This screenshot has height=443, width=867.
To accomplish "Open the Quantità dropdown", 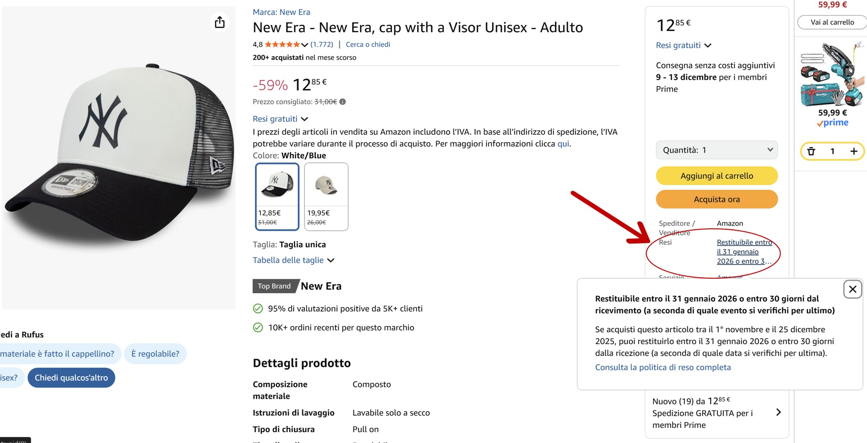I will click(716, 150).
